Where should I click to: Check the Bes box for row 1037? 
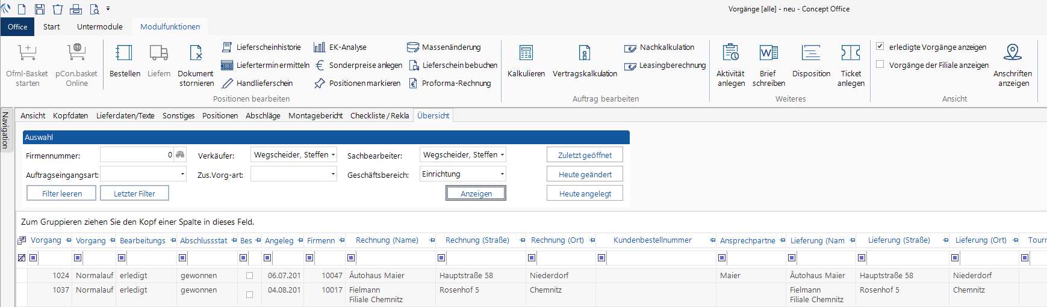[x=249, y=294]
